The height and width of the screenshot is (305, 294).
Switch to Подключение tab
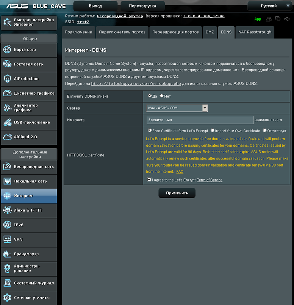(78, 32)
